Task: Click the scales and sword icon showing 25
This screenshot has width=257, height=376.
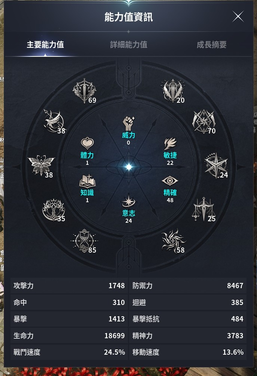Action: pos(204,209)
